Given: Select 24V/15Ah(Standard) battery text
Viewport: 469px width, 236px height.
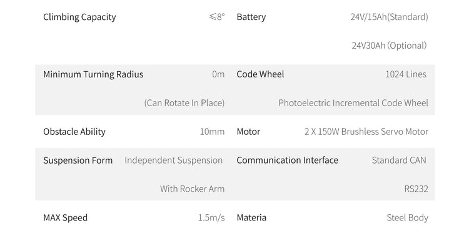Looking at the screenshot, I should coord(389,17).
